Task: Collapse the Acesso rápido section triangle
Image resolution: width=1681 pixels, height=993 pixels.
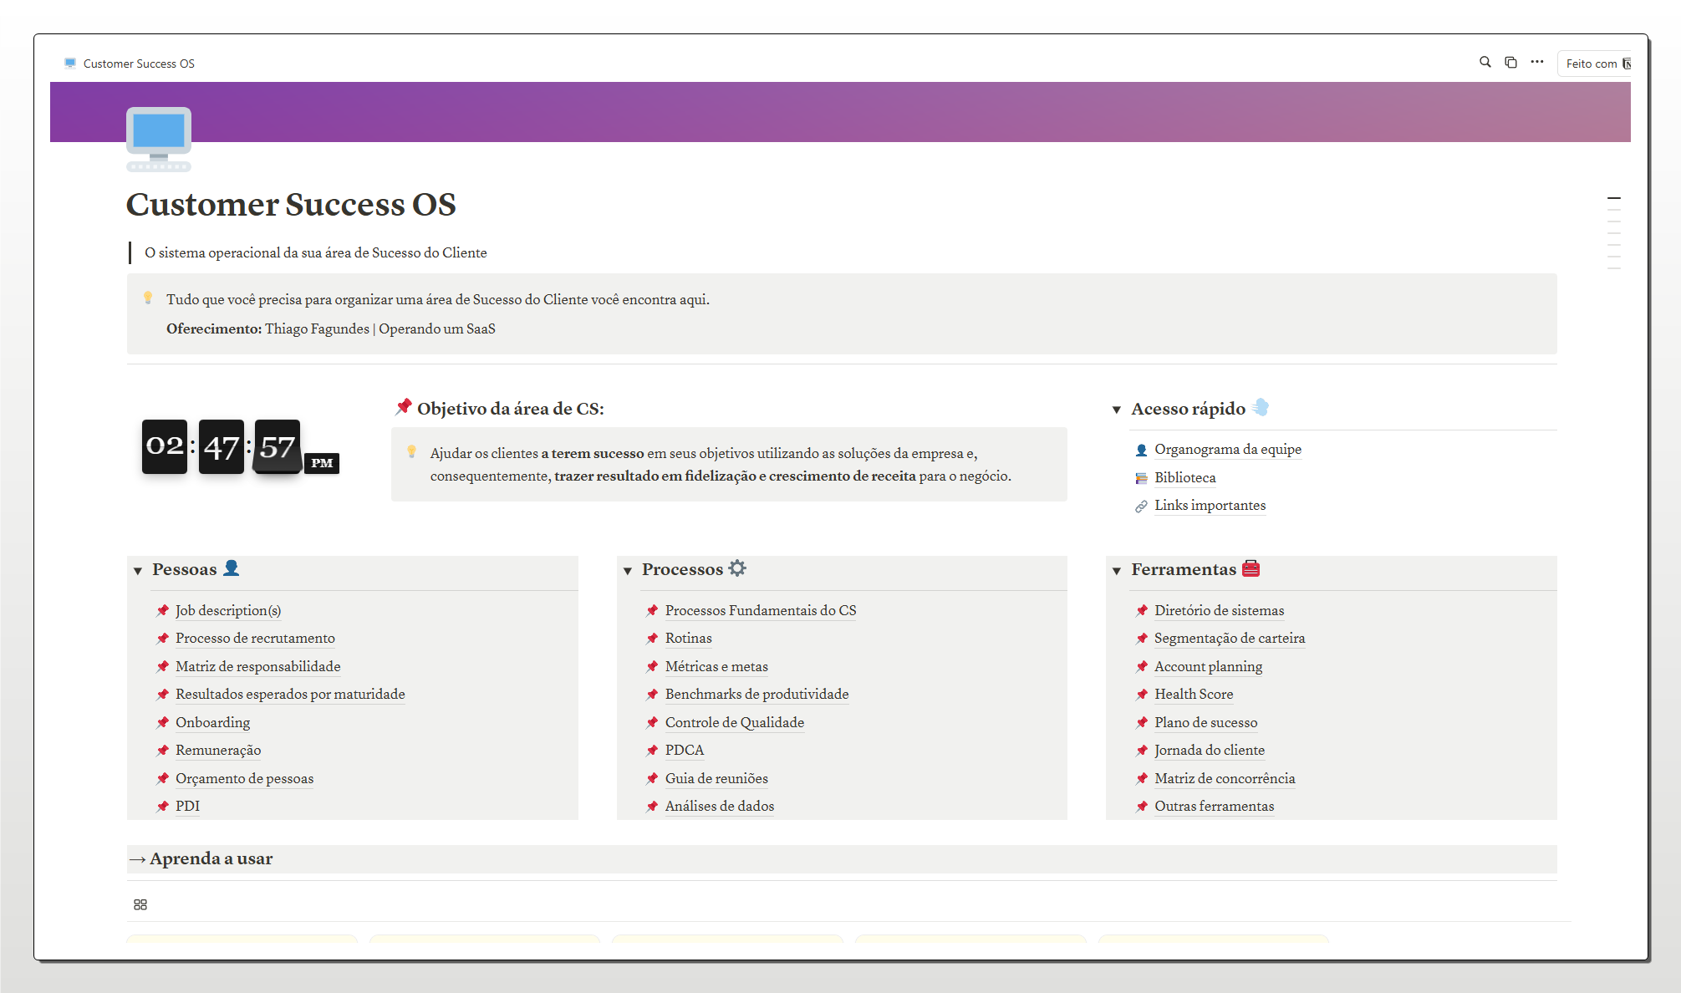Action: click(1118, 410)
